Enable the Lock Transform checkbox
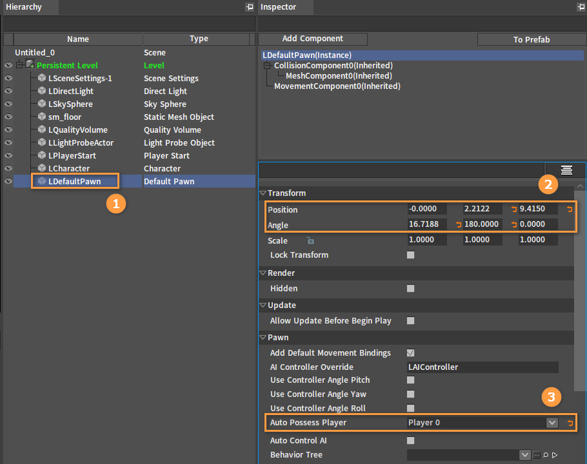The height and width of the screenshot is (464, 587). [x=411, y=255]
